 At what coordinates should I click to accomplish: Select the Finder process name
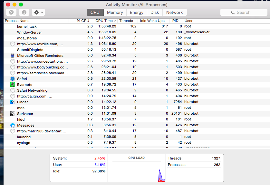tap(22, 102)
